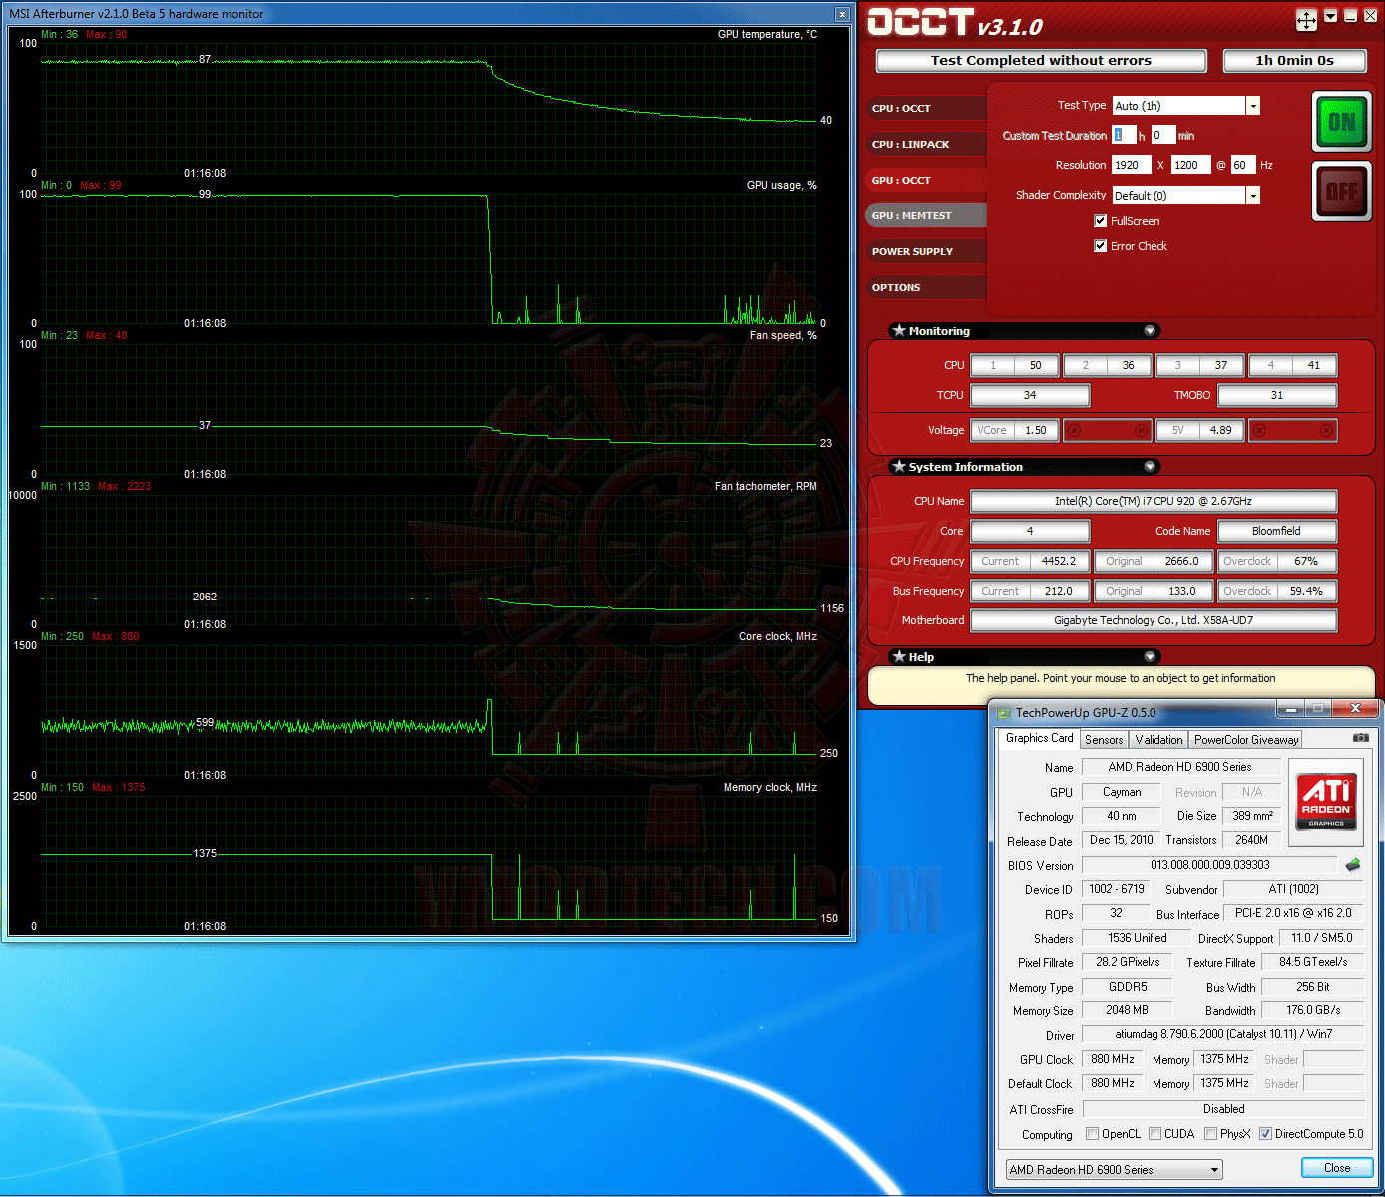
Task: Click the Driver field showing atiumdag 8.790.6.2000
Action: [1223, 1034]
